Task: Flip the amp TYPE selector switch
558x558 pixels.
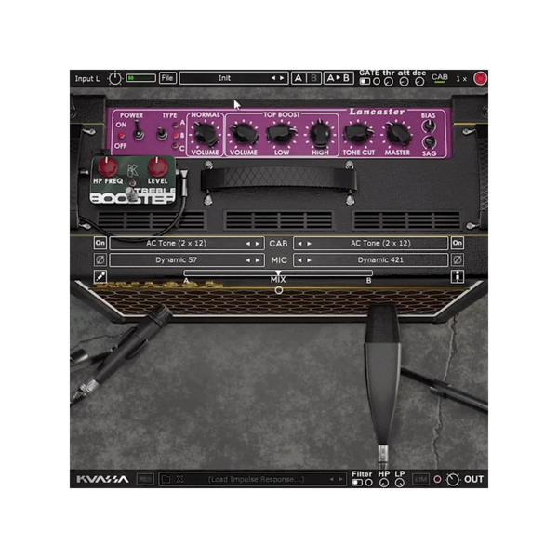Action: tap(162, 134)
